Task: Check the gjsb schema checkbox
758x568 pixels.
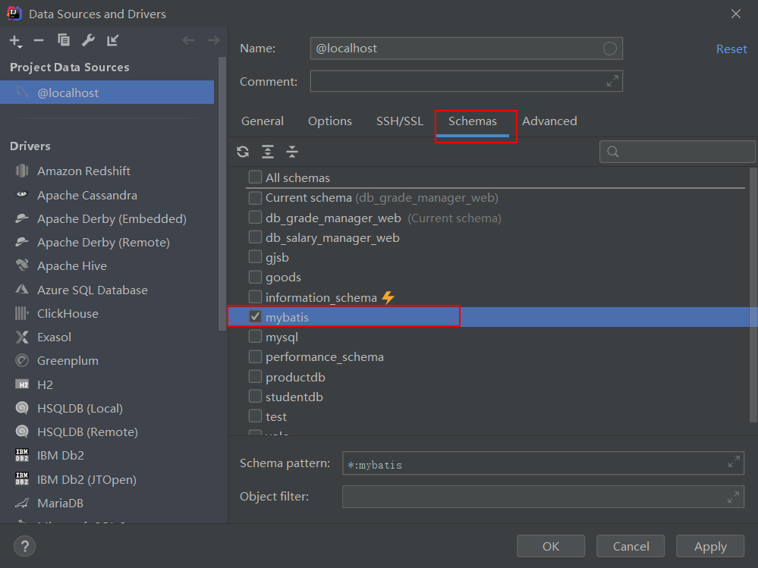Action: [x=255, y=257]
